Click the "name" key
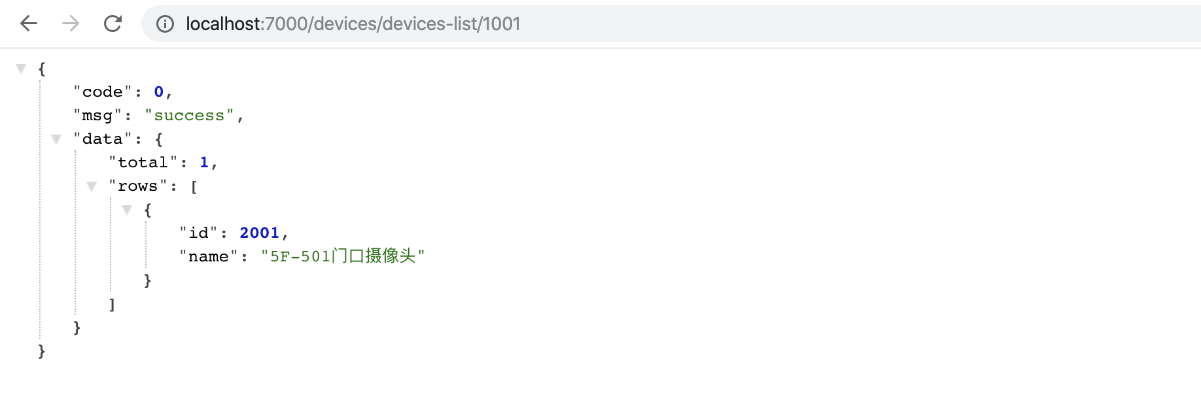The width and height of the screenshot is (1201, 396). 209,257
